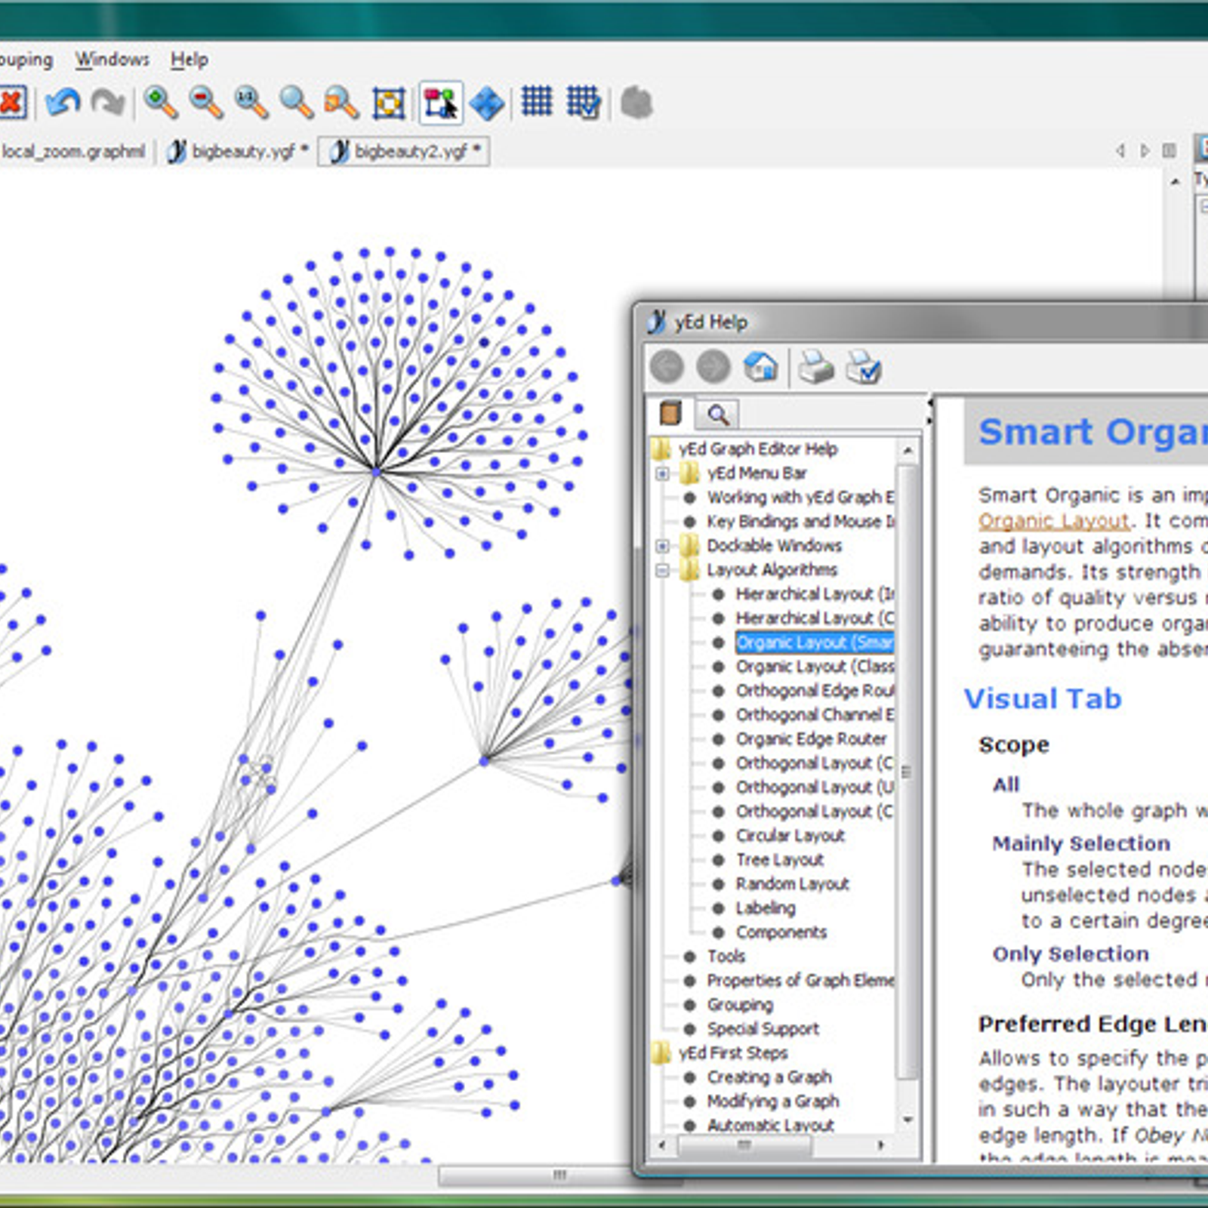
Task: Open Creating a Graph help topic
Action: pyautogui.click(x=769, y=1077)
